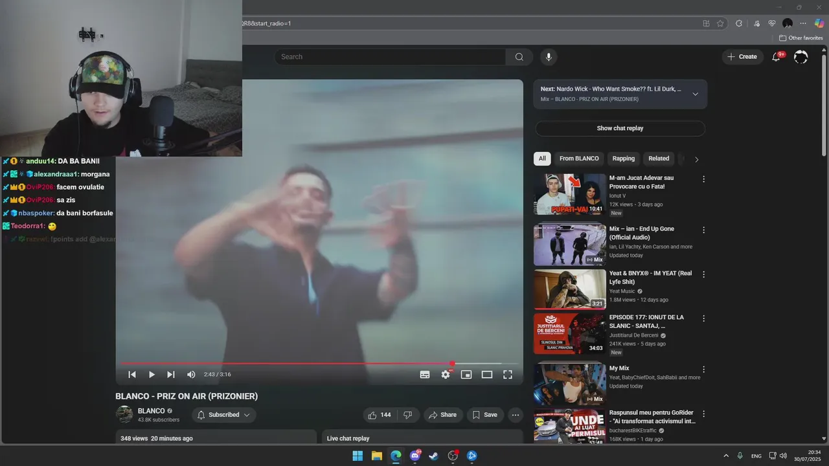Click the Create button
The width and height of the screenshot is (829, 466).
point(742,57)
